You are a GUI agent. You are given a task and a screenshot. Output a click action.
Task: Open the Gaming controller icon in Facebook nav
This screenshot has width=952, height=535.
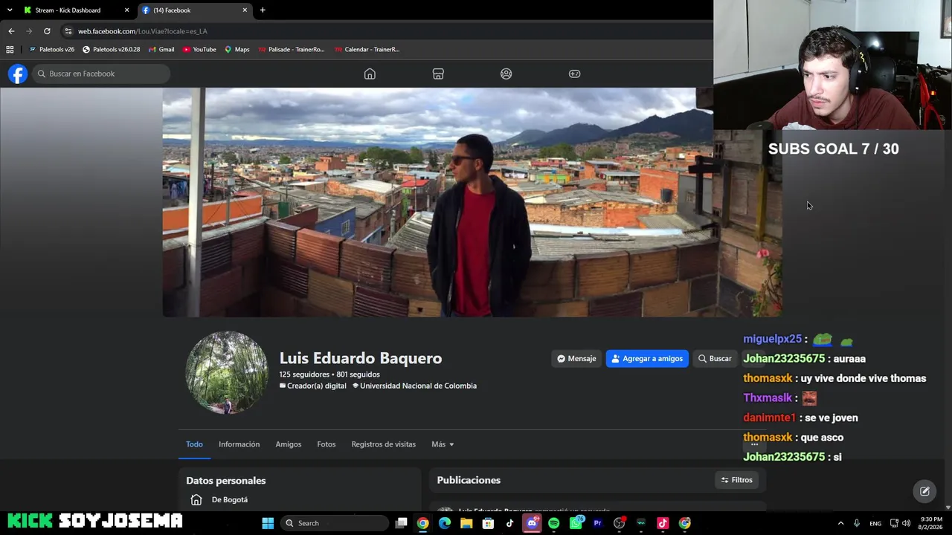[575, 74]
